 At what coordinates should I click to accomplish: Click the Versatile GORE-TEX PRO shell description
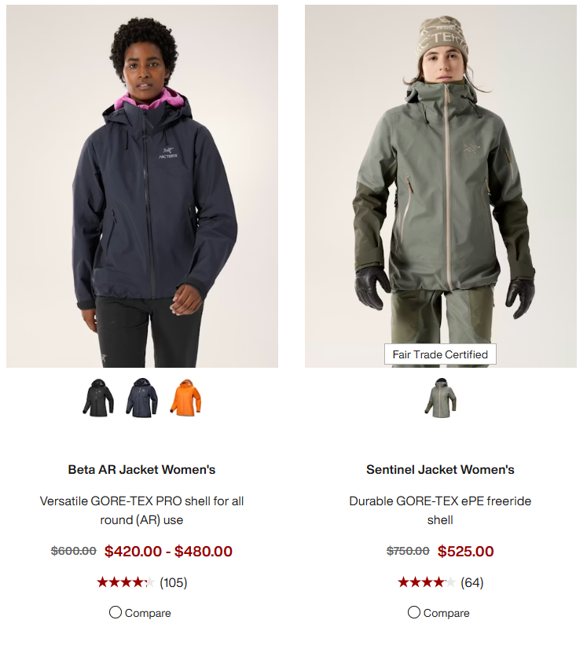pyautogui.click(x=141, y=510)
